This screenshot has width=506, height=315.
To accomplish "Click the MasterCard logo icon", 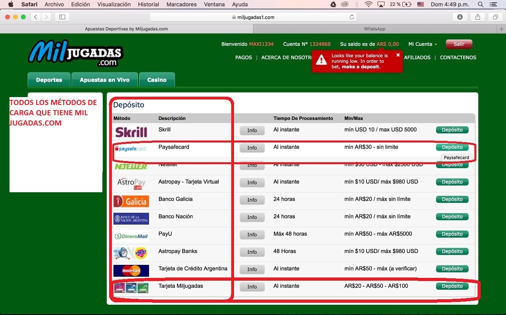I will point(131,271).
